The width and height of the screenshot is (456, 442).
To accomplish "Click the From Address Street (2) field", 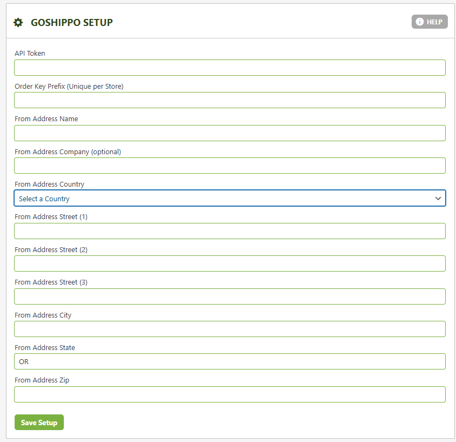I will (x=229, y=263).
